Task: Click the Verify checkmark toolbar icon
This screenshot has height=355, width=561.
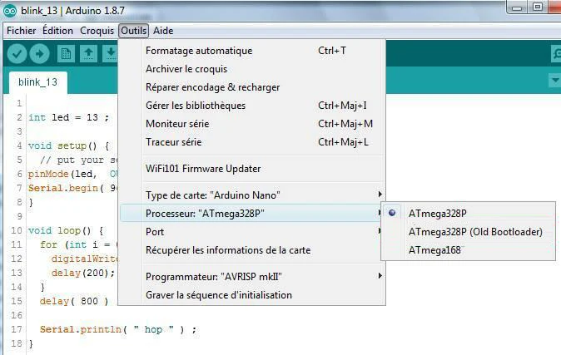Action: point(17,54)
